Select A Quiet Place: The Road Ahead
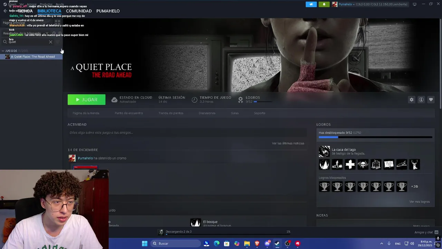This screenshot has height=249, width=442. pyautogui.click(x=31, y=57)
